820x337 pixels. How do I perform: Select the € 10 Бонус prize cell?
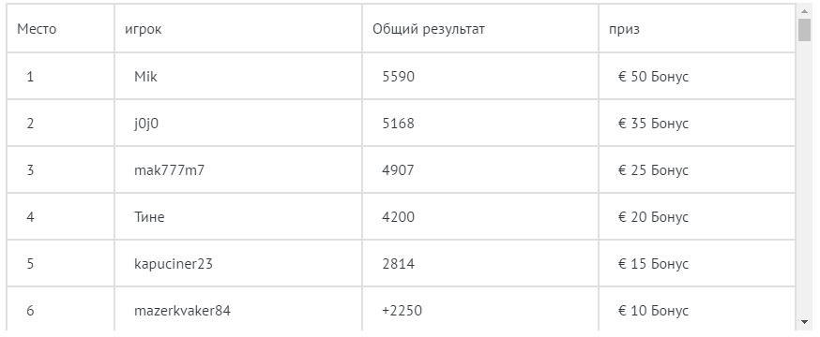(696, 309)
